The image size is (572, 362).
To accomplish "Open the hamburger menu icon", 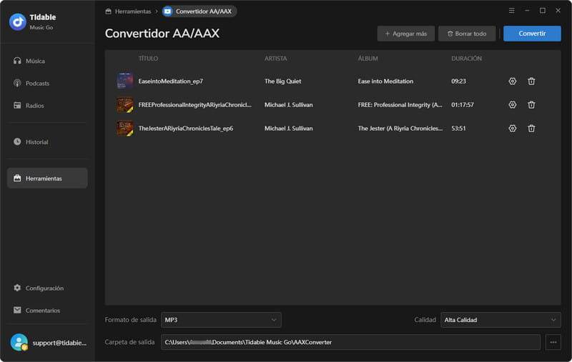I will 511,11.
